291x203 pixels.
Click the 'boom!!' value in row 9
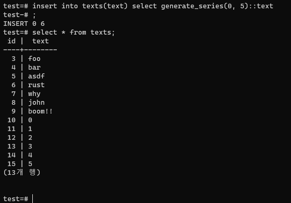(41, 111)
